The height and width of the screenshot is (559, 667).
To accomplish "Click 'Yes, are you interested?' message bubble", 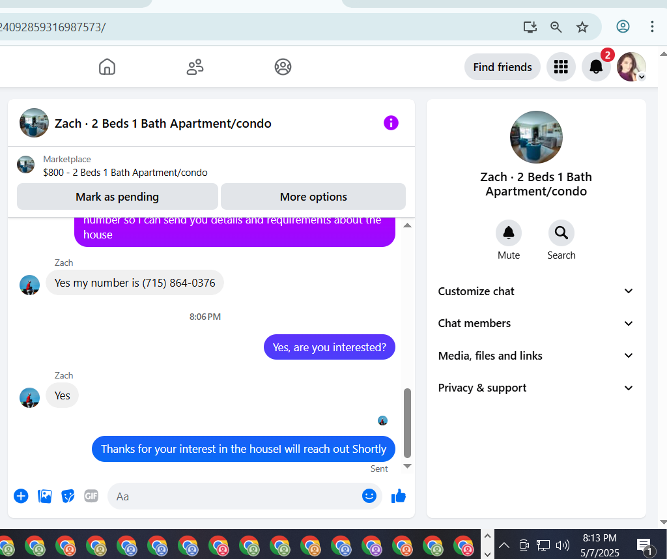I will coord(329,347).
